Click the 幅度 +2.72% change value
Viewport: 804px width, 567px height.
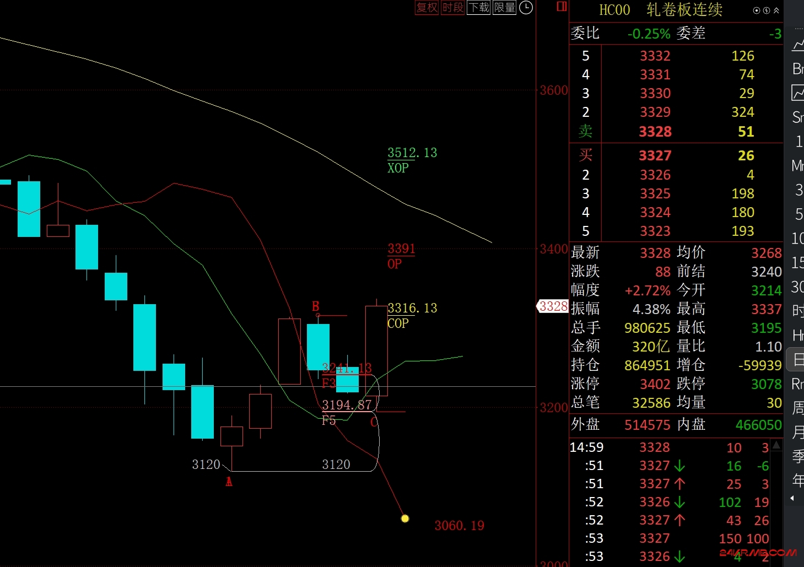pyautogui.click(x=647, y=290)
